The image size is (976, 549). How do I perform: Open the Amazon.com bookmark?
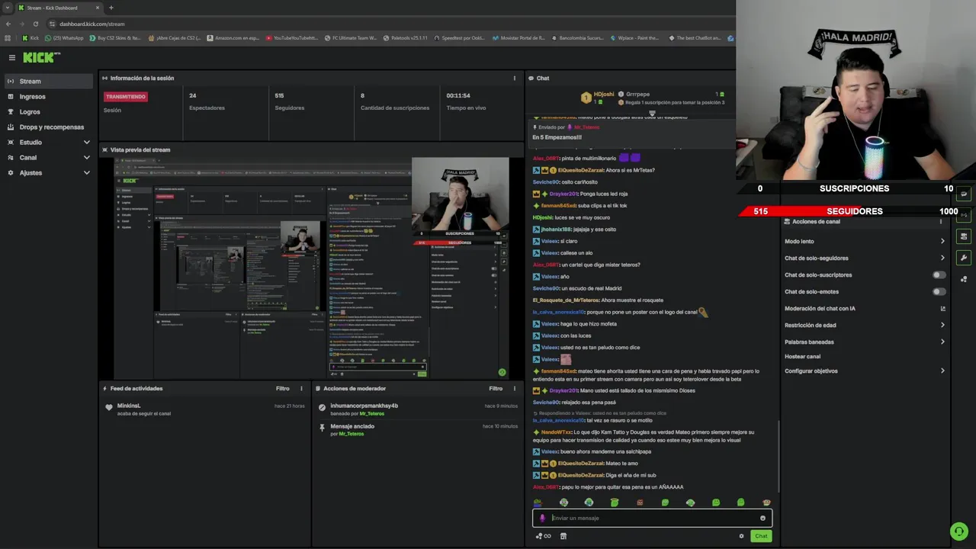pyautogui.click(x=233, y=37)
